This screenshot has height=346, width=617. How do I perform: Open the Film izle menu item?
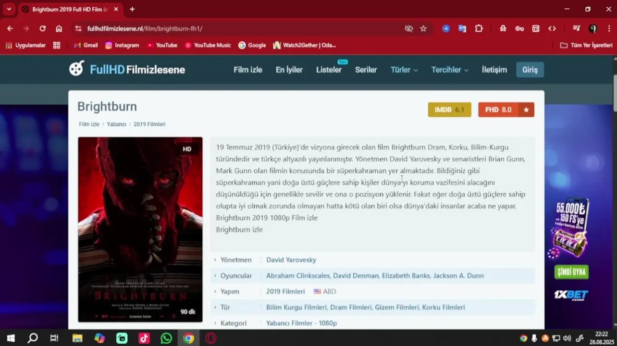click(248, 70)
